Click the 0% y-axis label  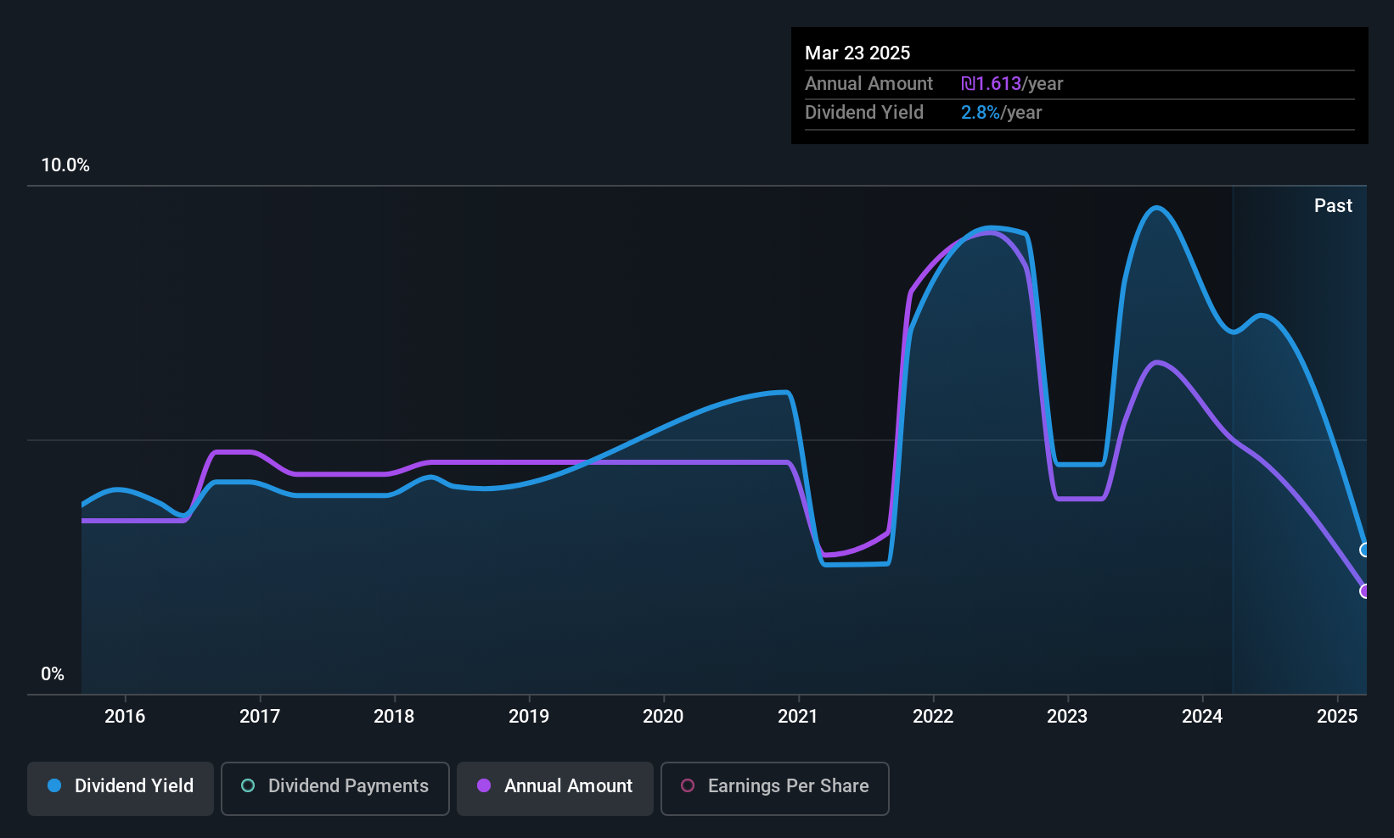(53, 674)
